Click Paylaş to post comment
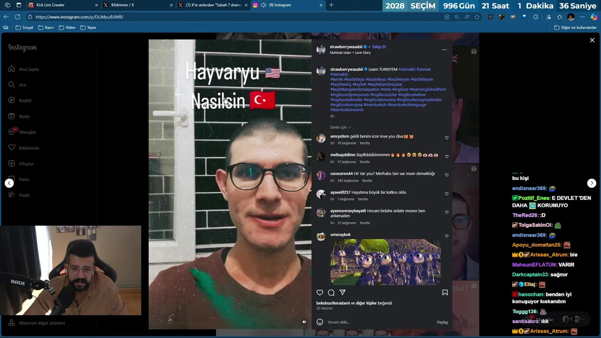This screenshot has height=338, width=601. 442,323
